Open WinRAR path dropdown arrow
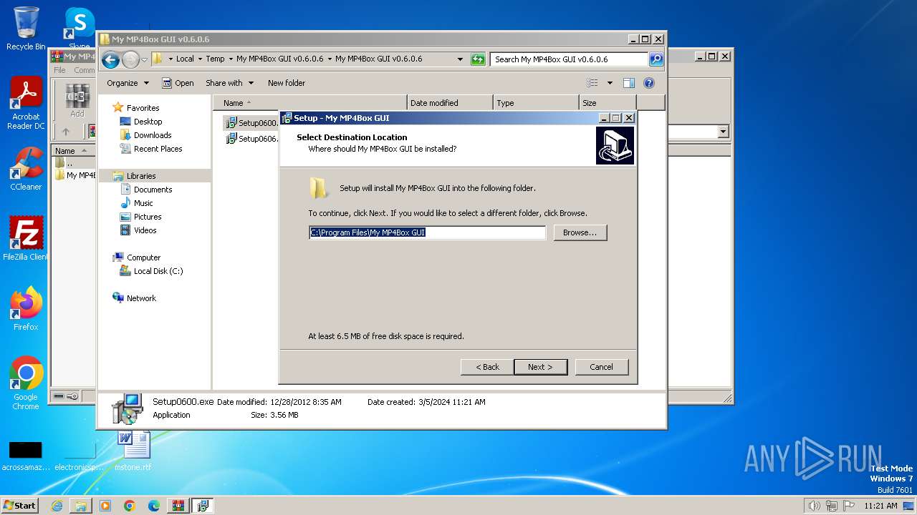Viewport: 917px width, 515px height. 723,132
